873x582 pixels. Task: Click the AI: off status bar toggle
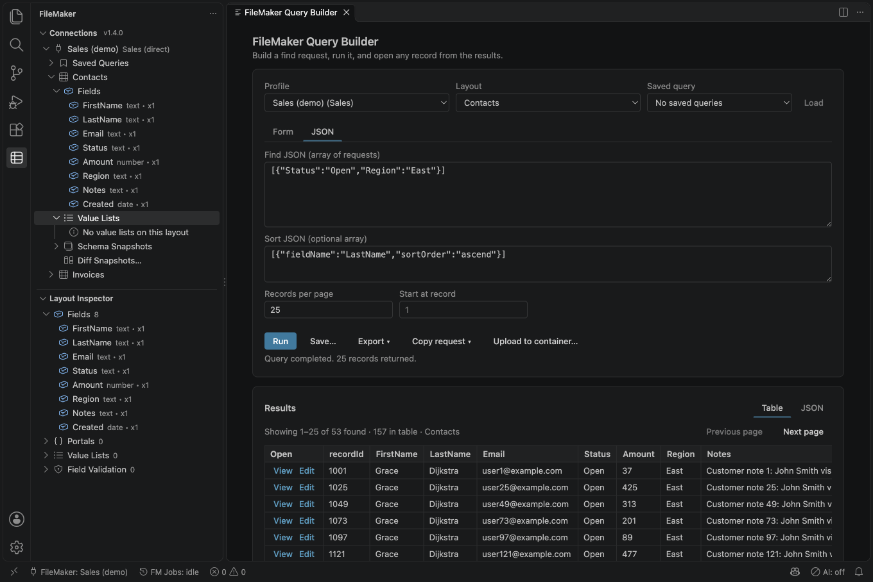(x=828, y=572)
